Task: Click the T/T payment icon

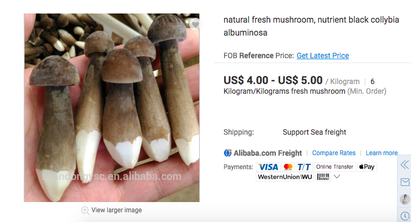Action: 304,167
